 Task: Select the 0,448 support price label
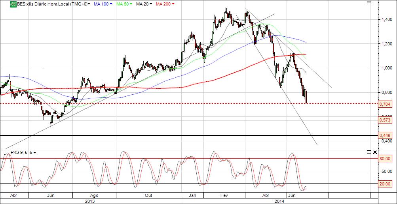point(385,136)
